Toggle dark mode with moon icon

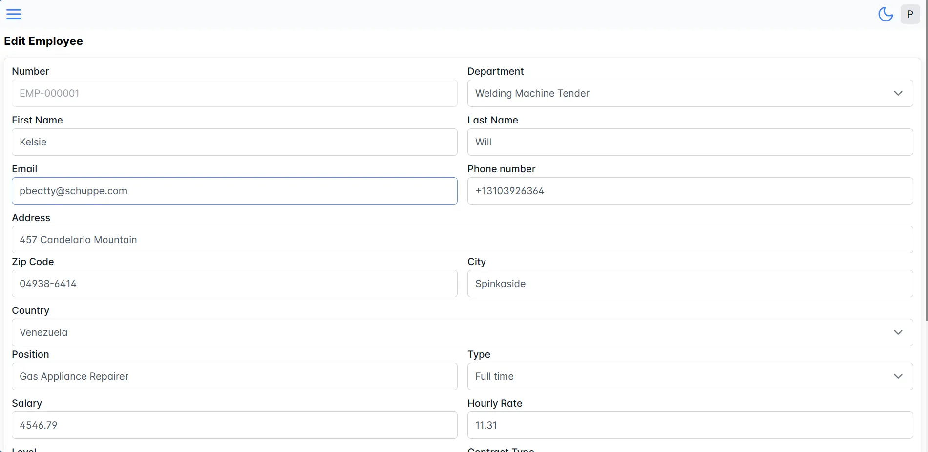pyautogui.click(x=885, y=14)
